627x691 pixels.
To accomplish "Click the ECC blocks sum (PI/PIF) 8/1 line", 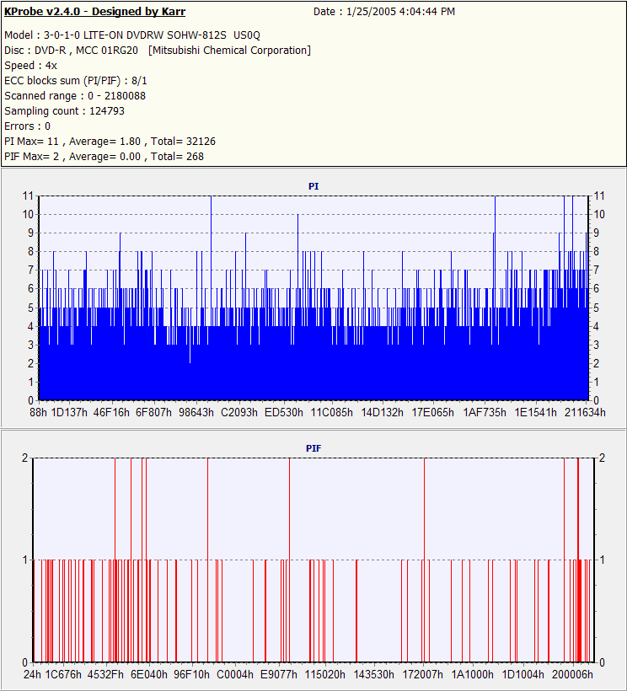I will click(x=75, y=81).
